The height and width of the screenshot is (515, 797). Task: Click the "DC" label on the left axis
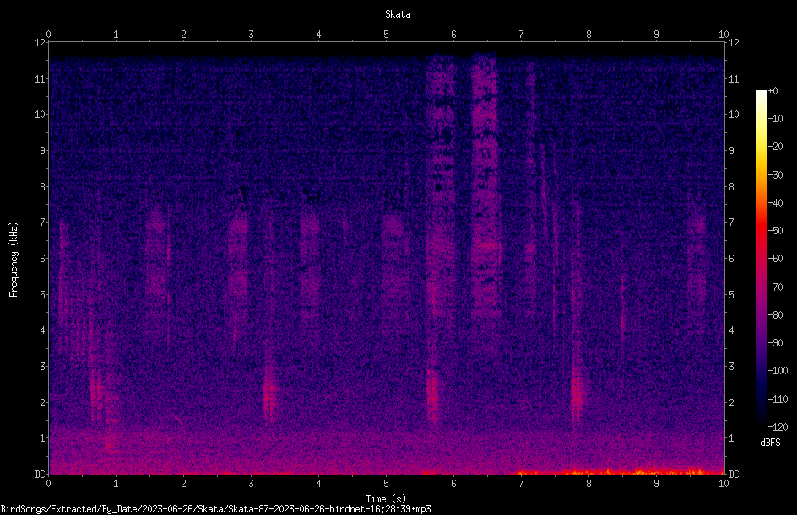[41, 474]
